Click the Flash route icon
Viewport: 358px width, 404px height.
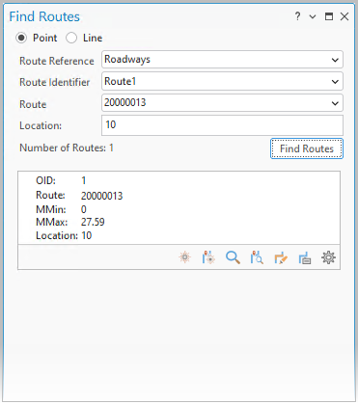(x=185, y=257)
